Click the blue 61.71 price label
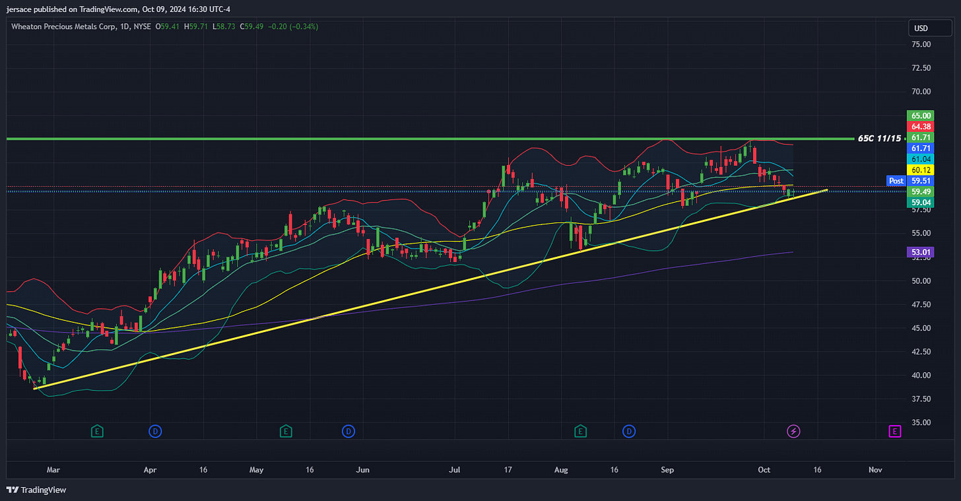 click(x=921, y=149)
